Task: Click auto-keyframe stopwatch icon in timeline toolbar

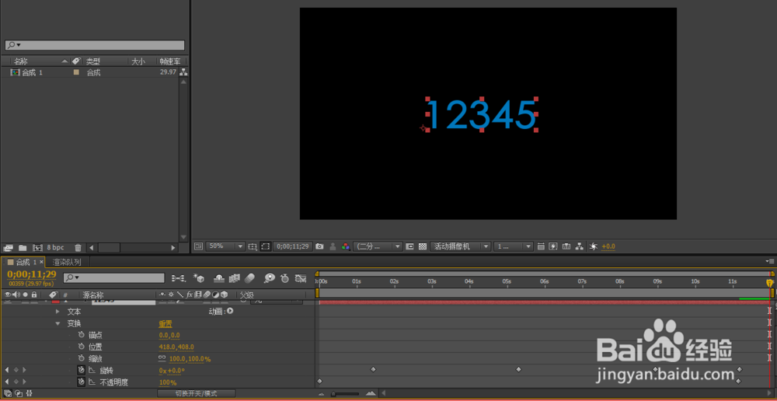Action: click(x=285, y=278)
